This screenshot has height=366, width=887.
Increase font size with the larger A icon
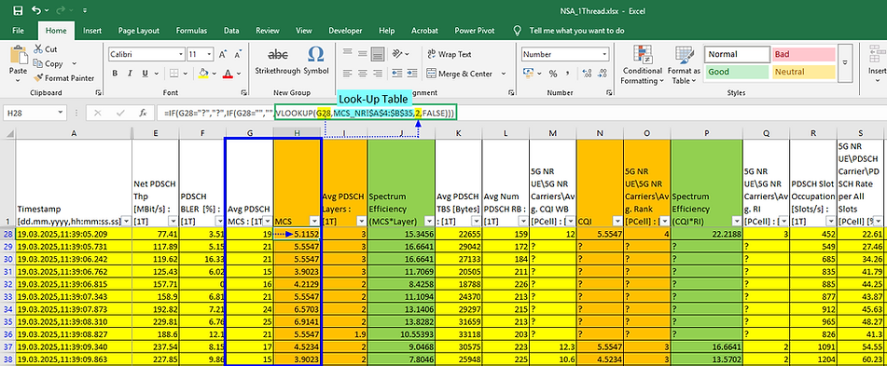[222, 55]
